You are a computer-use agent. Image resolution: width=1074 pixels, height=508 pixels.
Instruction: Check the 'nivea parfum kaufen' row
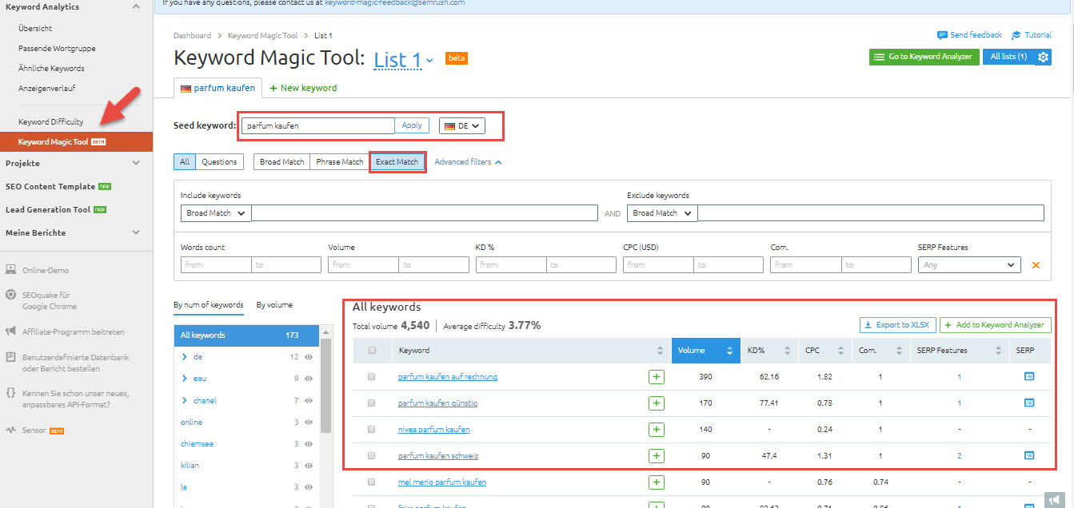point(371,430)
